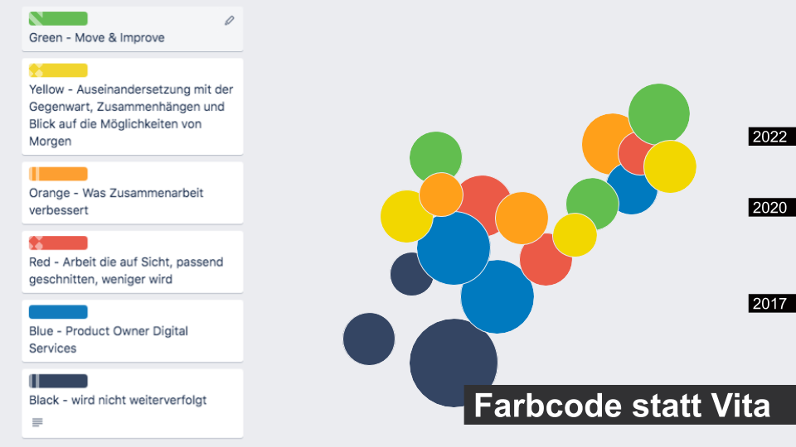Viewport: 796px width, 447px height.
Task: Click the 2022 year marker
Action: [772, 137]
